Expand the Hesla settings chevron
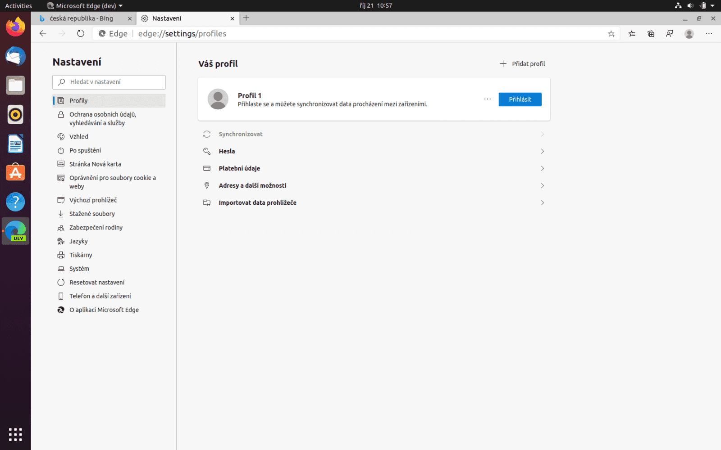 coord(543,151)
